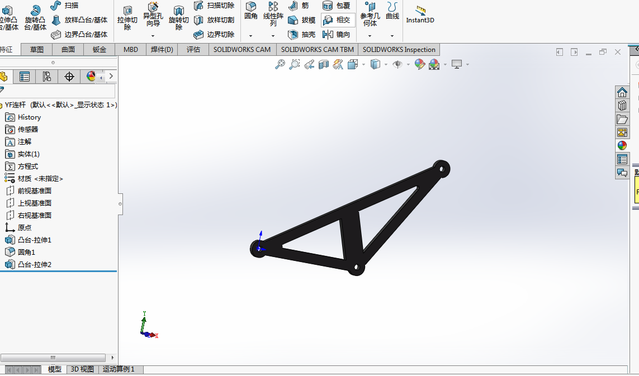Click the feature tree horizontal scrollbar
This screenshot has width=639, height=376.
tap(53, 358)
